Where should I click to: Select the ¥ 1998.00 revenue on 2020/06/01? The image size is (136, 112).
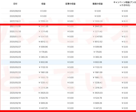click(x=43, y=21)
